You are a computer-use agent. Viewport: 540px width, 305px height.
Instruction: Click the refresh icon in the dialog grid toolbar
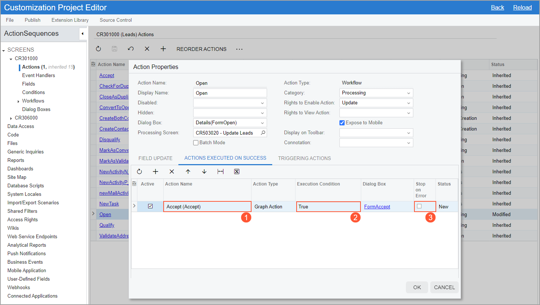point(139,171)
